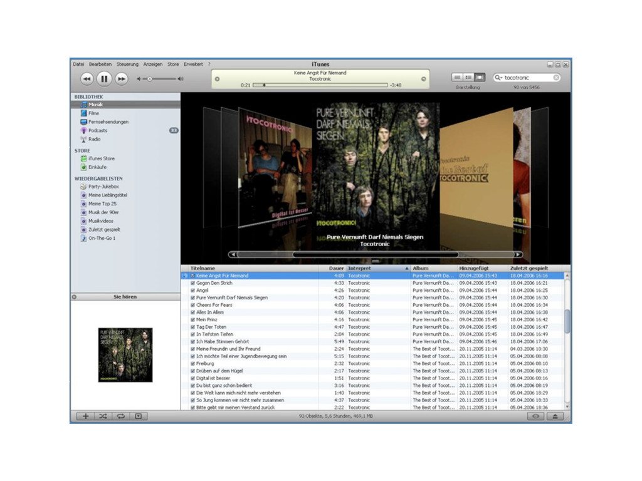Click the Sie hören artwork thumbnail
Image resolution: width=642 pixels, height=481 pixels.
[125, 355]
